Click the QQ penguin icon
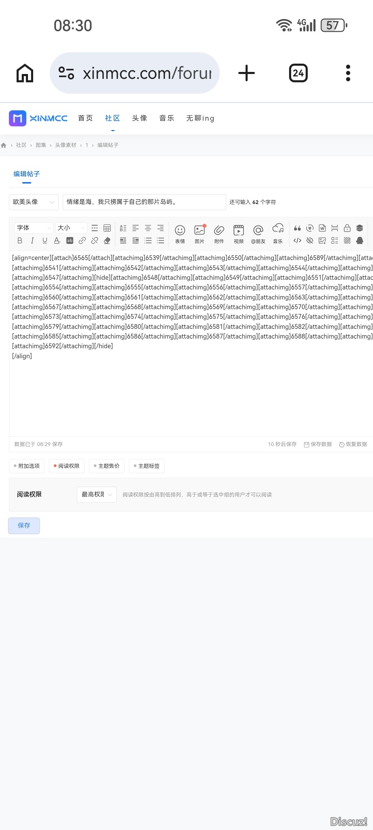The image size is (373, 830). (x=360, y=240)
